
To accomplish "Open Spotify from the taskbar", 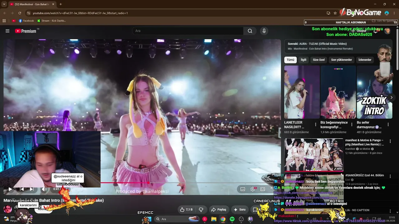I will coord(232,219).
